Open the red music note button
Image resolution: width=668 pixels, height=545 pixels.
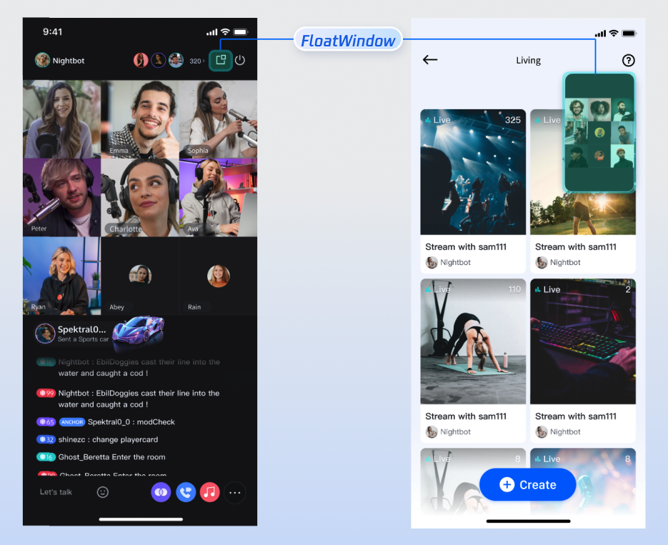pos(209,492)
